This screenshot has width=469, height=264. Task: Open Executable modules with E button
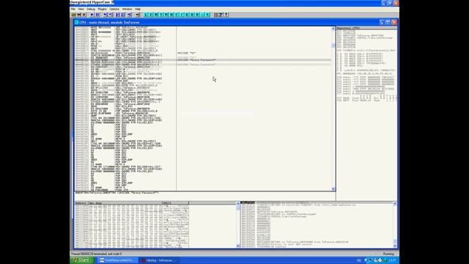click(x=151, y=15)
